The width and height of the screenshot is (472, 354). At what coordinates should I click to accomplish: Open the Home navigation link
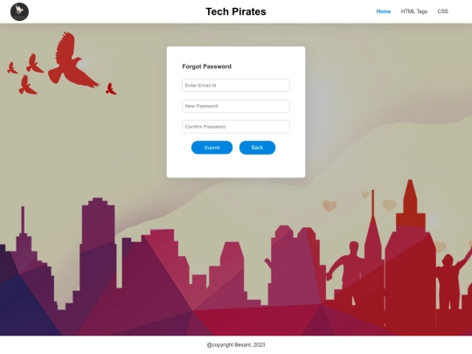384,11
